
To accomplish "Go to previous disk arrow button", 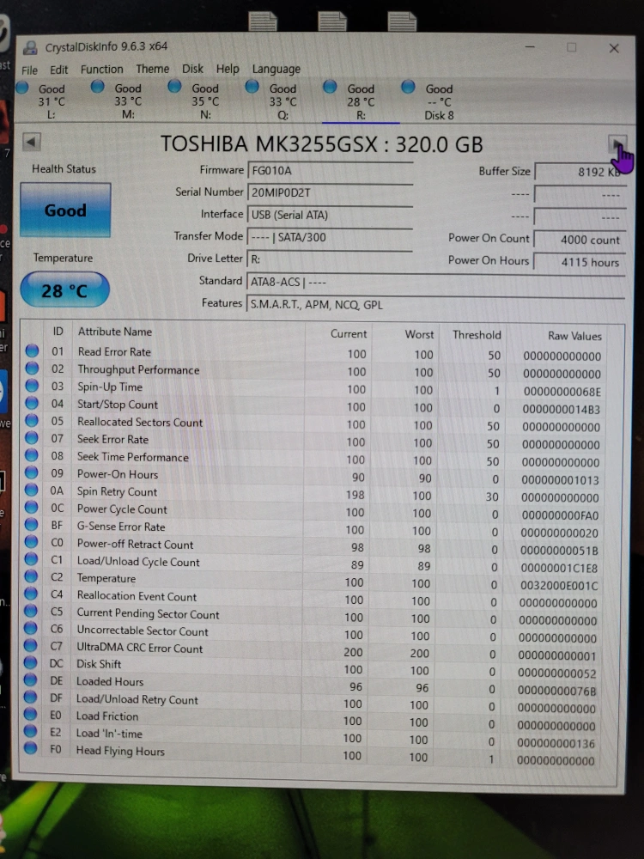I will [31, 143].
